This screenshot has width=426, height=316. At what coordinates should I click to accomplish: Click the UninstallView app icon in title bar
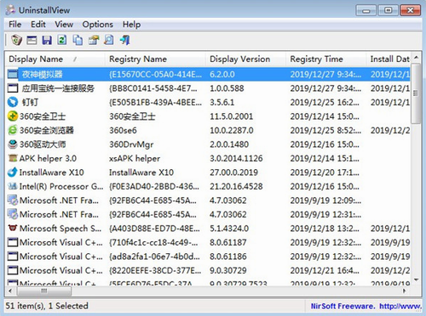point(11,10)
